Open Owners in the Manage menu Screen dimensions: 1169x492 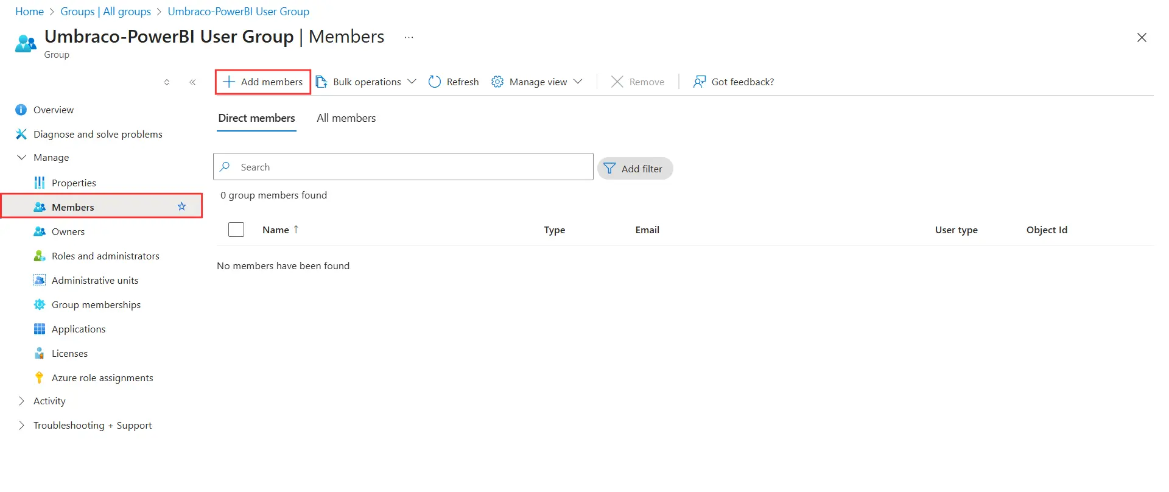68,231
